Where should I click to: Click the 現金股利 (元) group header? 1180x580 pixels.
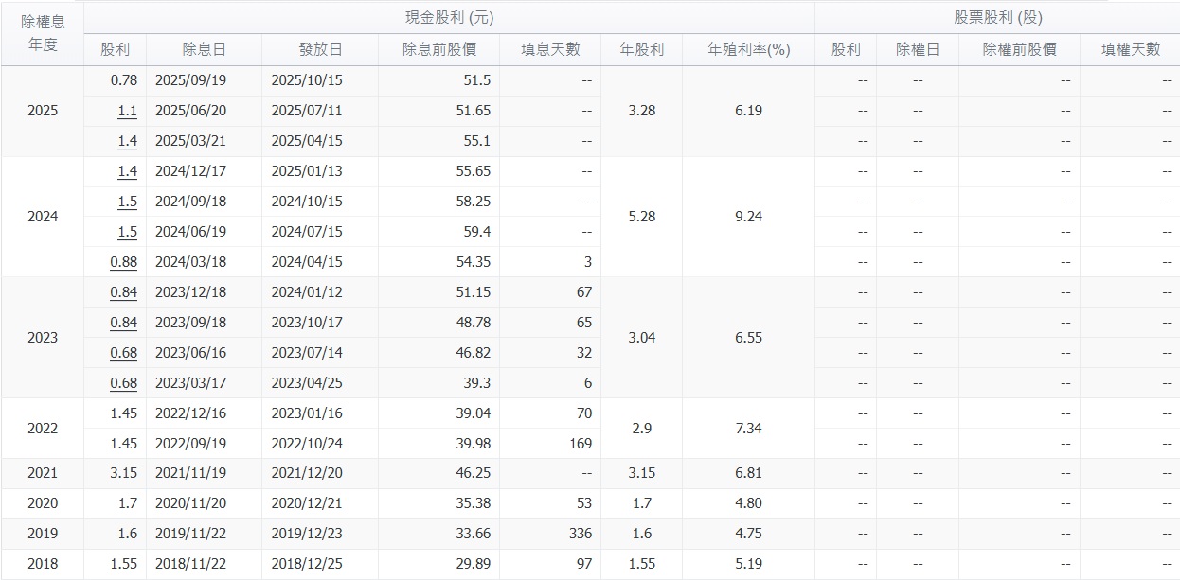[x=449, y=17]
